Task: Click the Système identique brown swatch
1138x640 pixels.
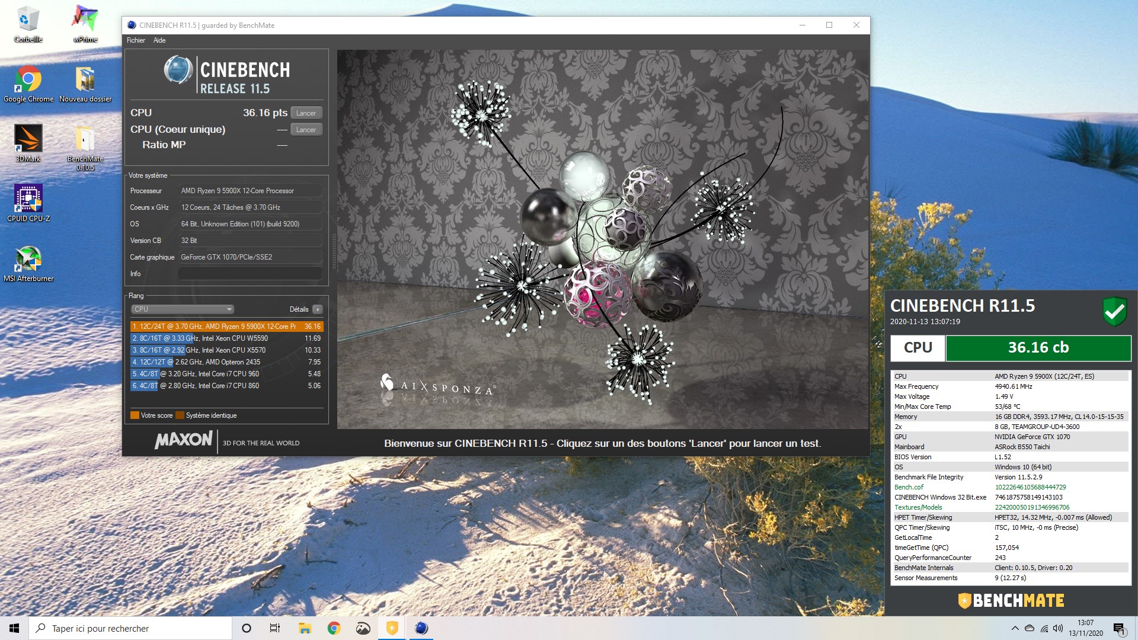Action: tap(180, 415)
